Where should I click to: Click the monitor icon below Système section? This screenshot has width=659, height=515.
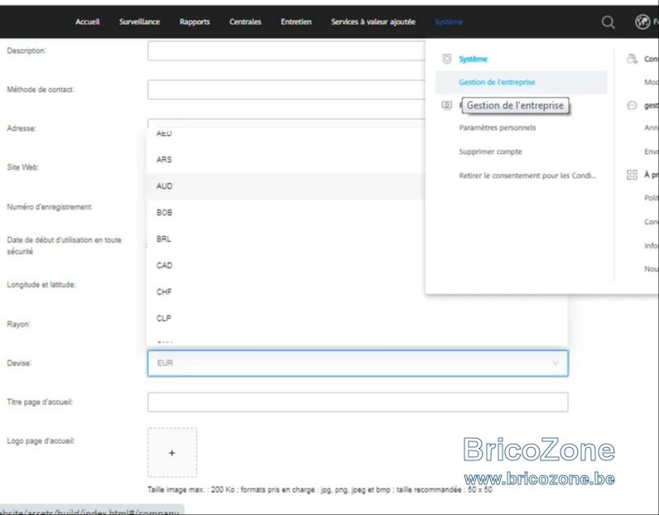447,105
